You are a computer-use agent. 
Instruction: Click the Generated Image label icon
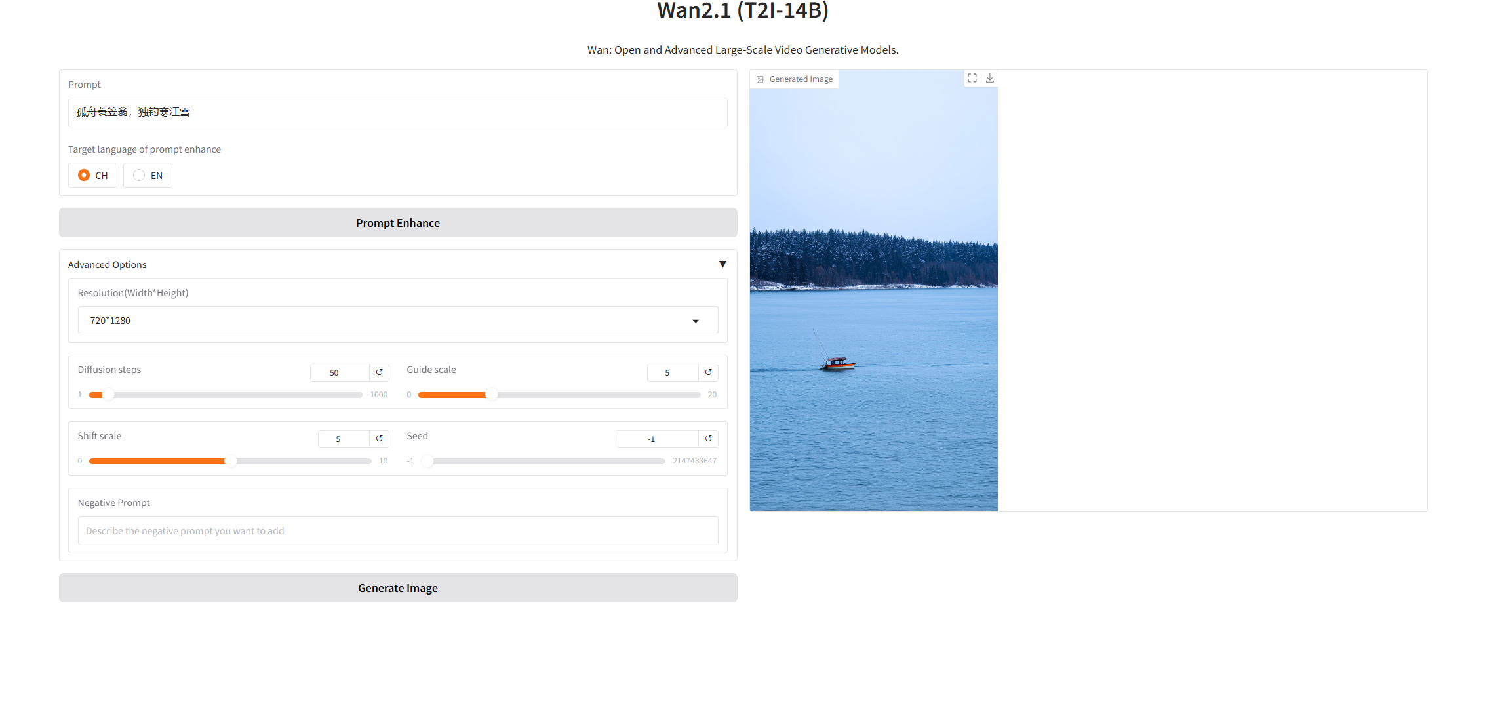pyautogui.click(x=760, y=79)
